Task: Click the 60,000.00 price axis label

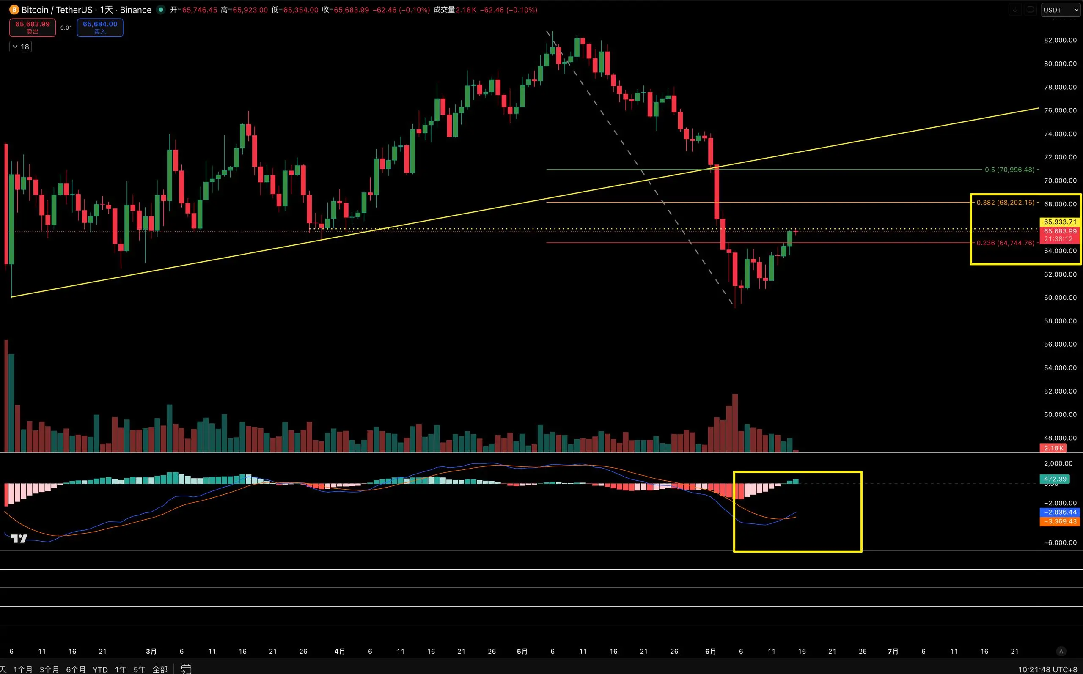Action: coord(1060,297)
